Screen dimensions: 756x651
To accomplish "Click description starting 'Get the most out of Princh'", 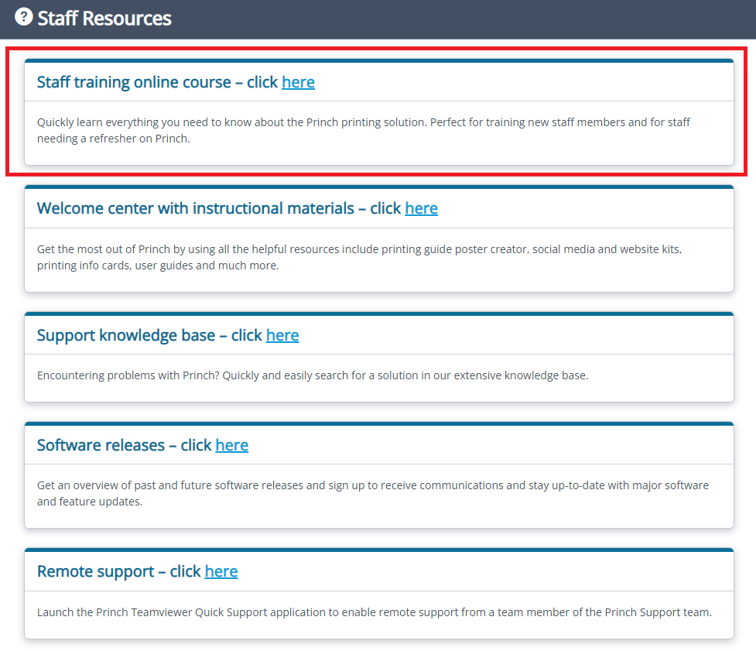I will [x=360, y=257].
